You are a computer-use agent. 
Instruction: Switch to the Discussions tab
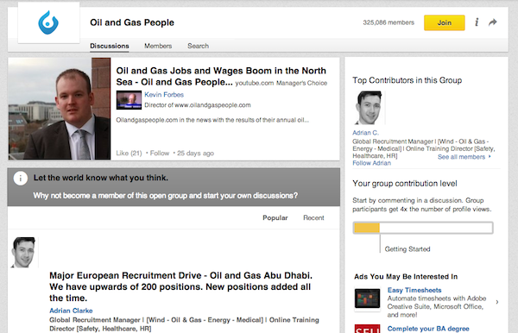110,46
